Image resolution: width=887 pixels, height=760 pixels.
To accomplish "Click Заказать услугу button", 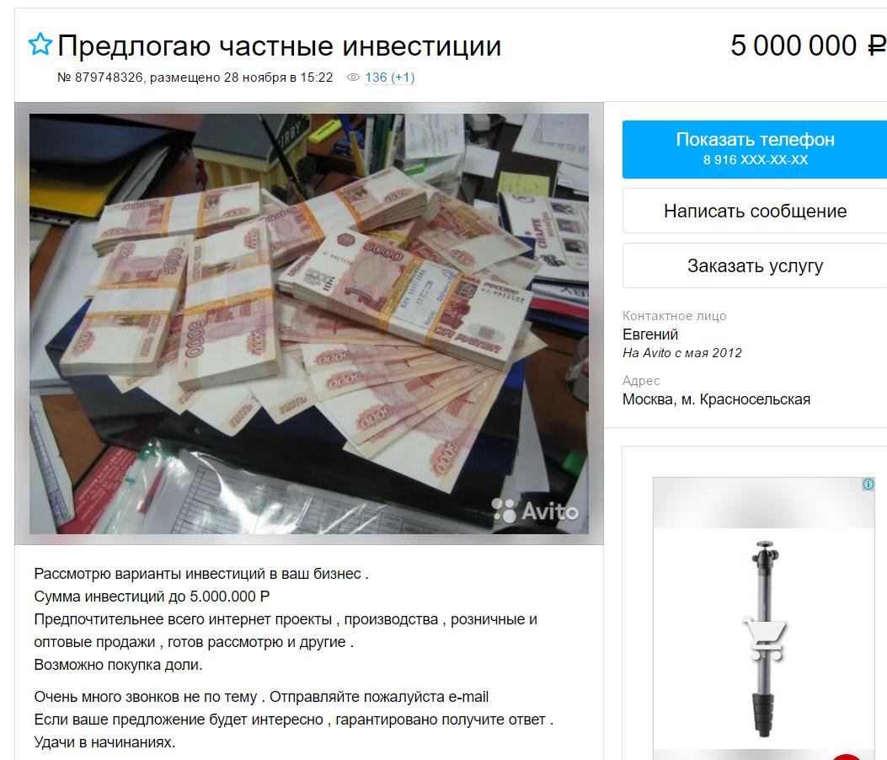I will click(756, 265).
